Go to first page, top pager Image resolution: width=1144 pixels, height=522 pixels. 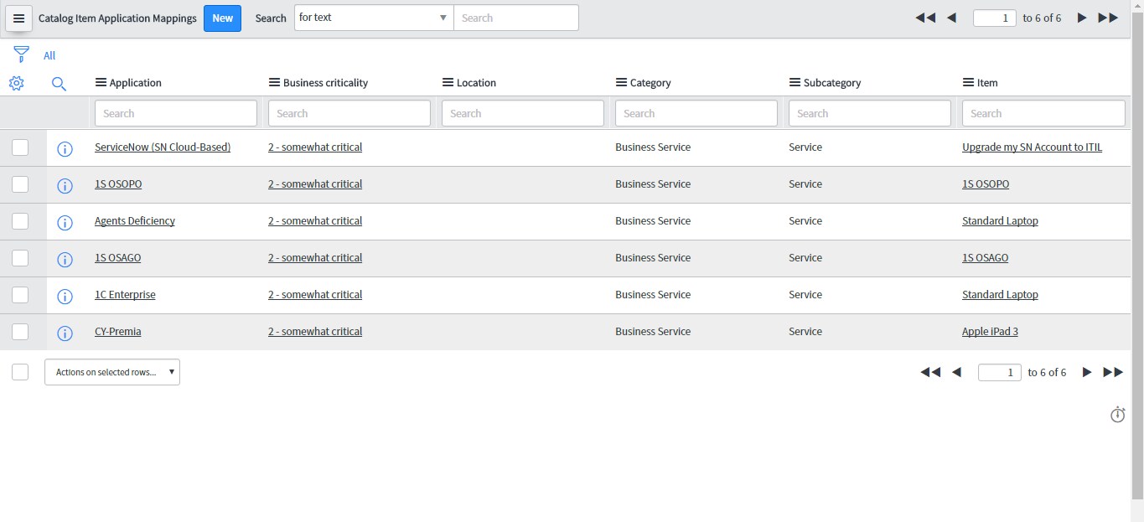(x=925, y=18)
